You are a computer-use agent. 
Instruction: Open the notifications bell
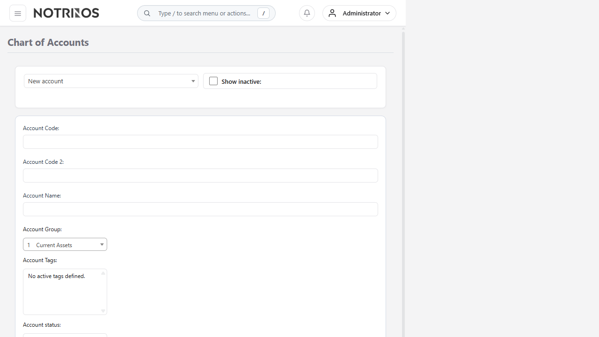click(307, 13)
